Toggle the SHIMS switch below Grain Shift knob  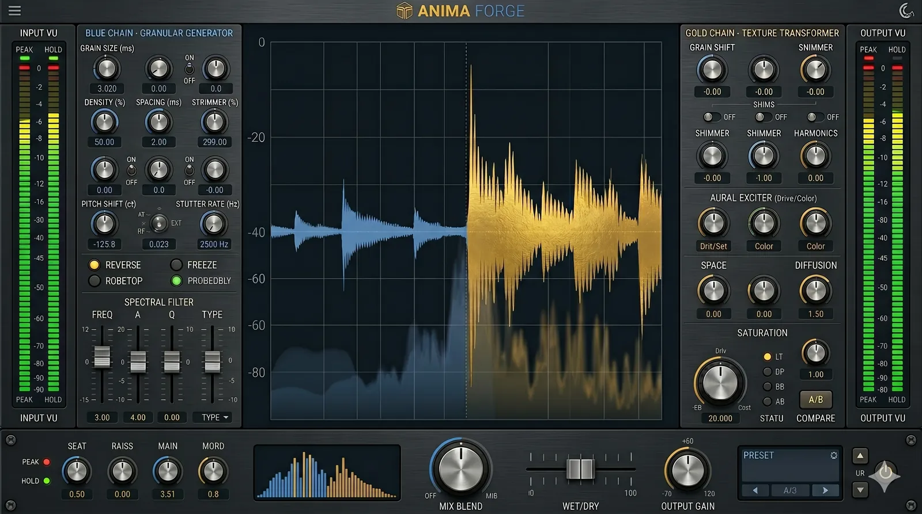tap(712, 117)
